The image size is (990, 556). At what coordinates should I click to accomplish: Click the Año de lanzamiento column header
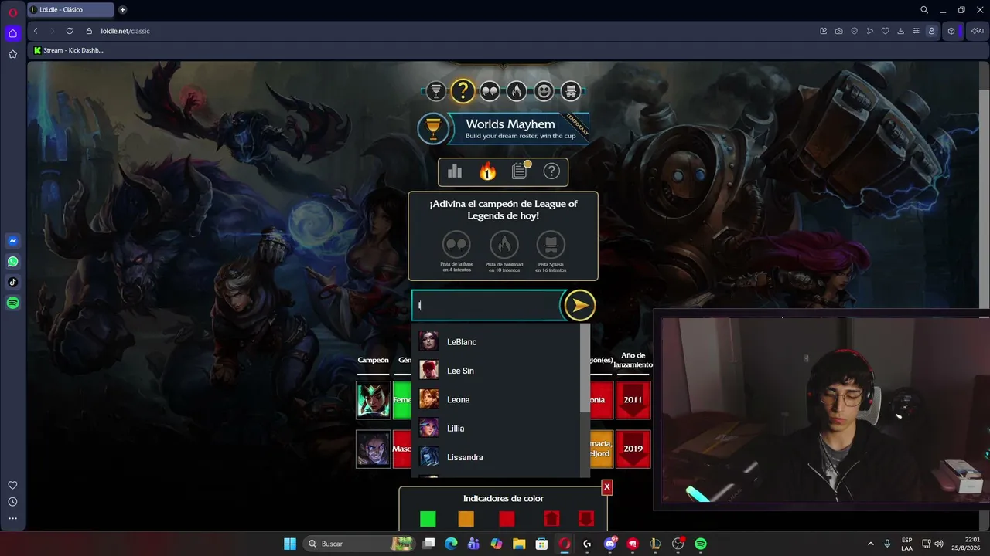pos(633,360)
